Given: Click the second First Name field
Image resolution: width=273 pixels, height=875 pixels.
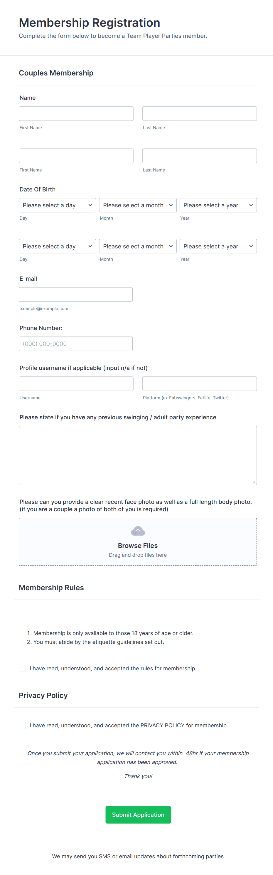Looking at the screenshot, I should pos(76,156).
